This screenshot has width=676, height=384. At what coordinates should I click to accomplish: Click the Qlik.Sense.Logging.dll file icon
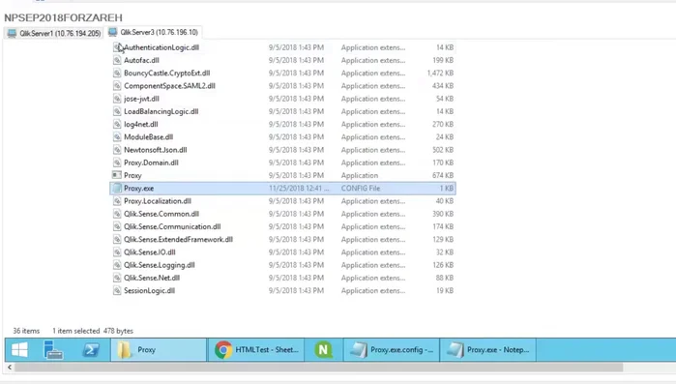117,265
